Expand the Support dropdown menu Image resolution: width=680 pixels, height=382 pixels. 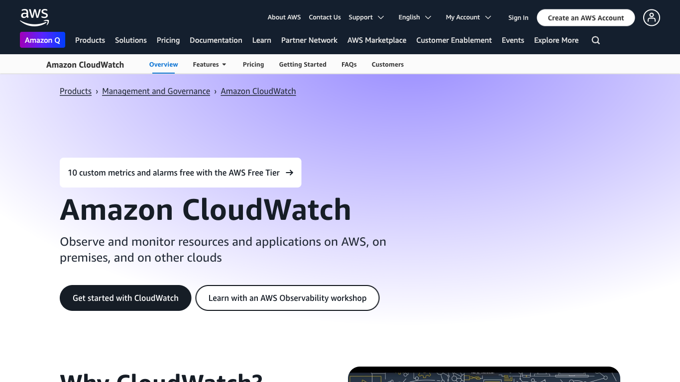coord(366,17)
